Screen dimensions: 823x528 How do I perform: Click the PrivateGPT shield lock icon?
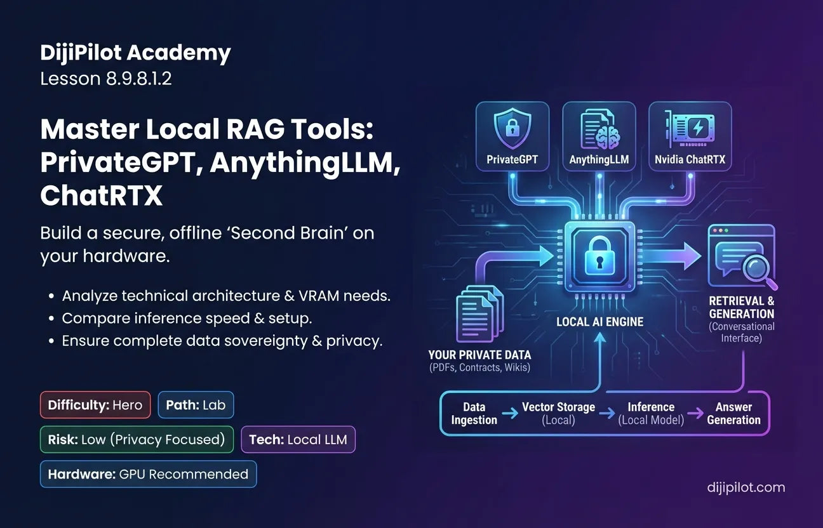pos(512,127)
